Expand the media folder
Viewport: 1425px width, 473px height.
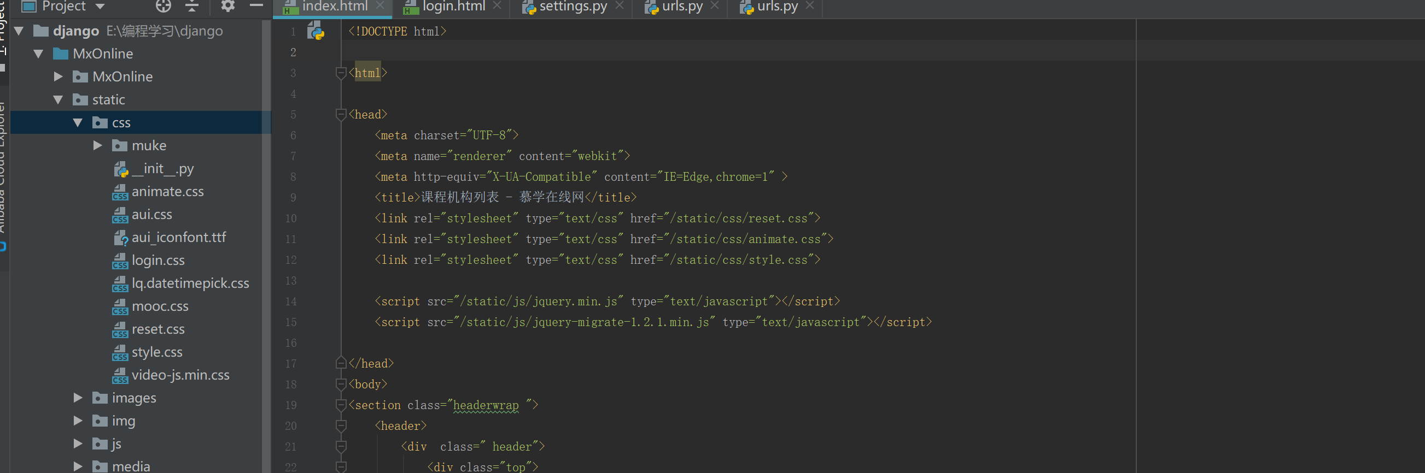(78, 467)
